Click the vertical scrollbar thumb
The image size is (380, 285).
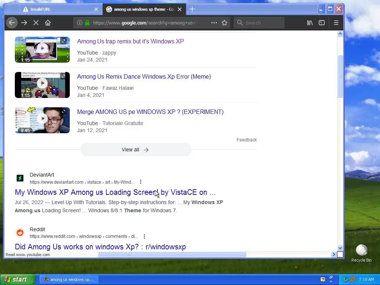(x=340, y=76)
